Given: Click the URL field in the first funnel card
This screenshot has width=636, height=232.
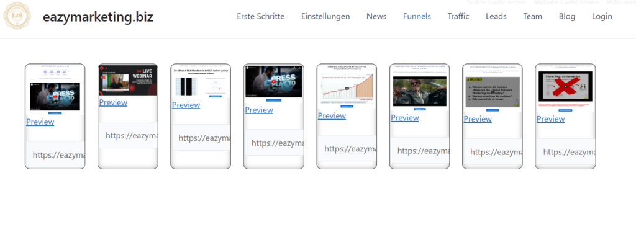Looking at the screenshot, I should pyautogui.click(x=55, y=154).
